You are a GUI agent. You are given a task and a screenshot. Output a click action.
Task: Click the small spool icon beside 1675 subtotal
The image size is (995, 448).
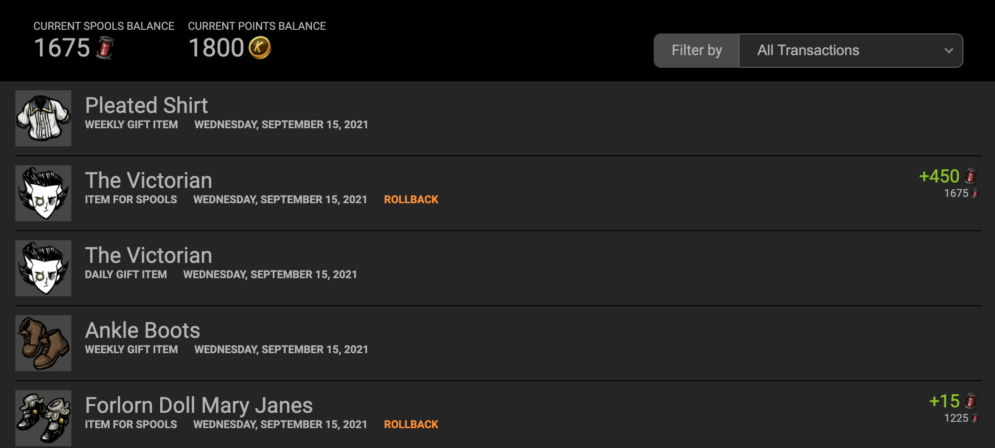coord(975,194)
